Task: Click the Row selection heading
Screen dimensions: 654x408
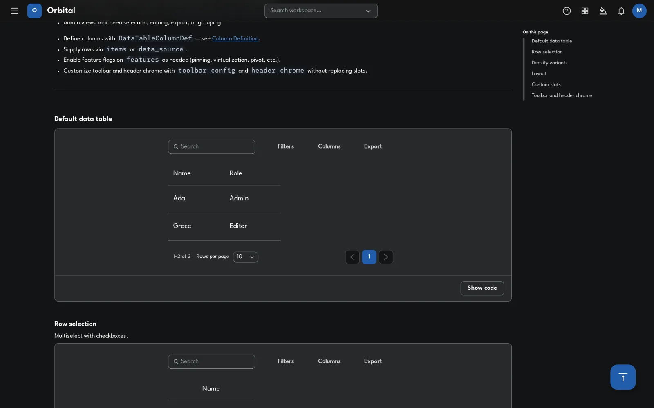Action: coord(75,324)
